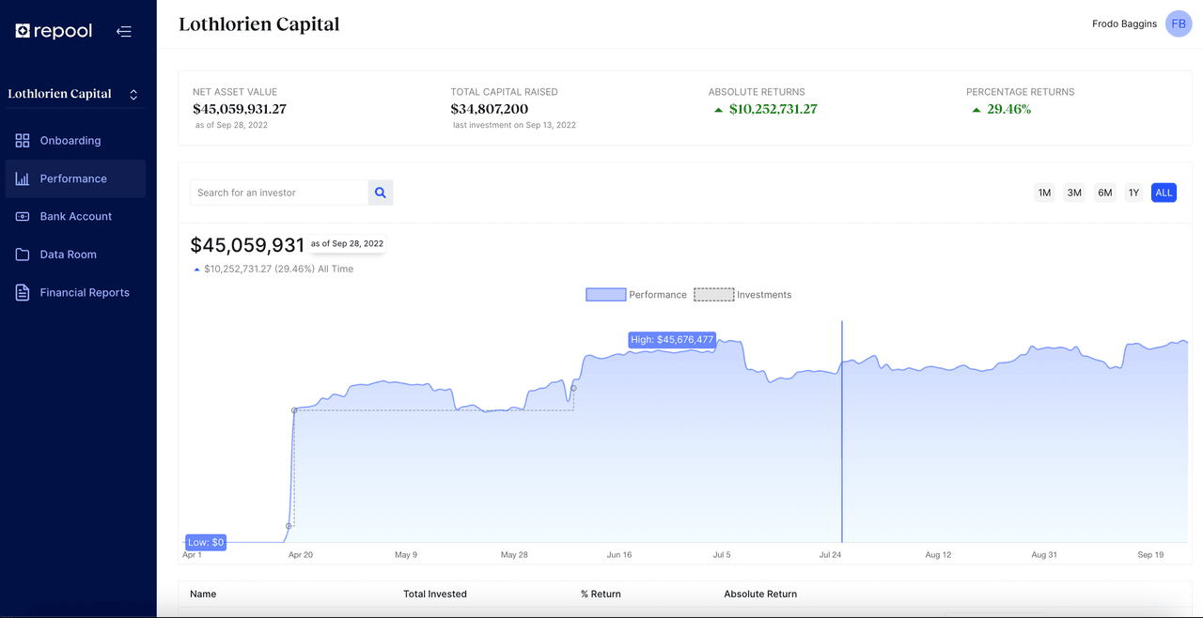This screenshot has height=618, width=1203.
Task: Select the Performance entry in sidebar
Action: tap(75, 178)
